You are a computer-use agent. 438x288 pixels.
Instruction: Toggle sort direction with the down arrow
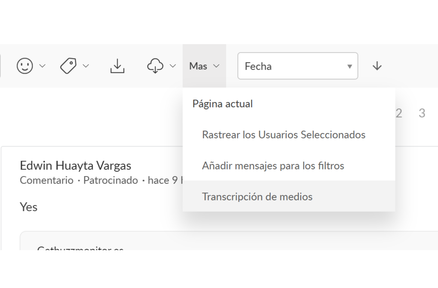point(377,66)
